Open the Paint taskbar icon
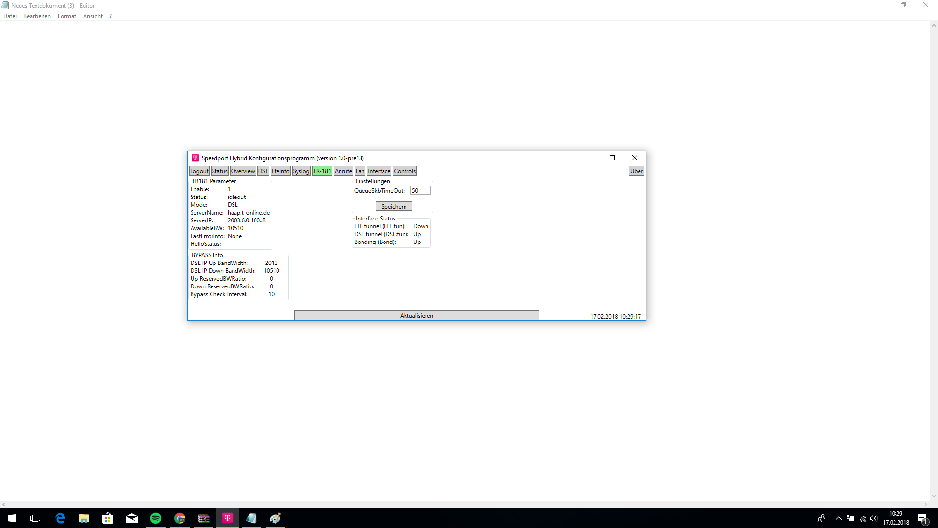938x528 pixels. click(x=276, y=518)
